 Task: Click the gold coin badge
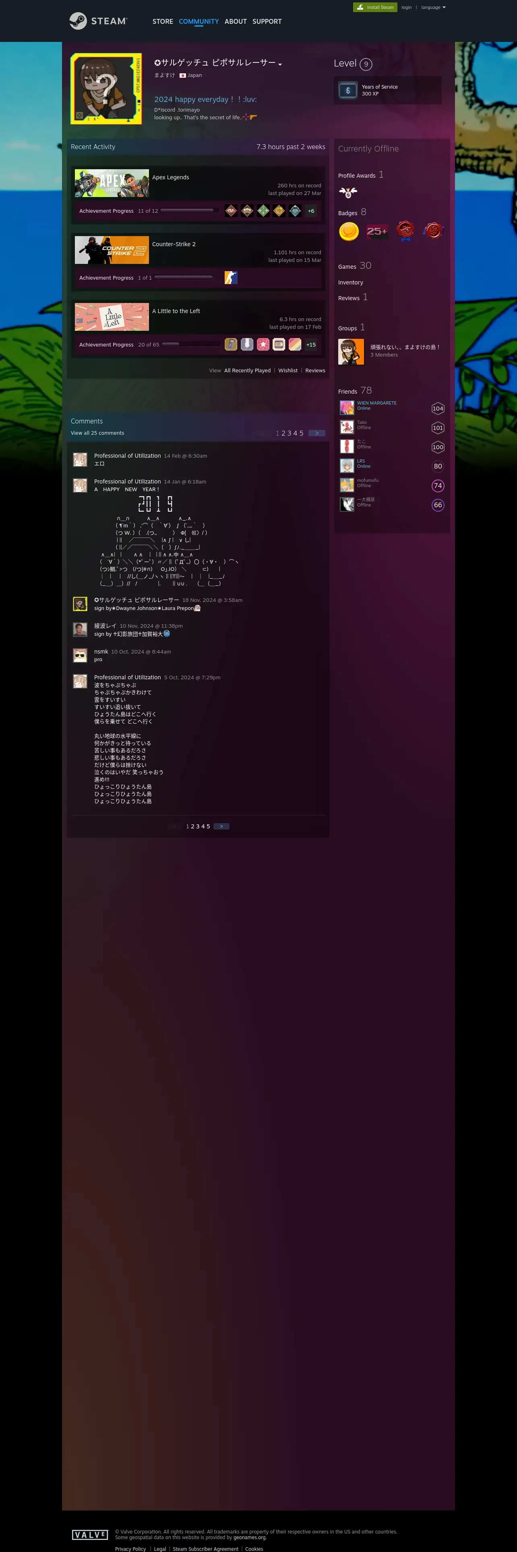pos(349,231)
